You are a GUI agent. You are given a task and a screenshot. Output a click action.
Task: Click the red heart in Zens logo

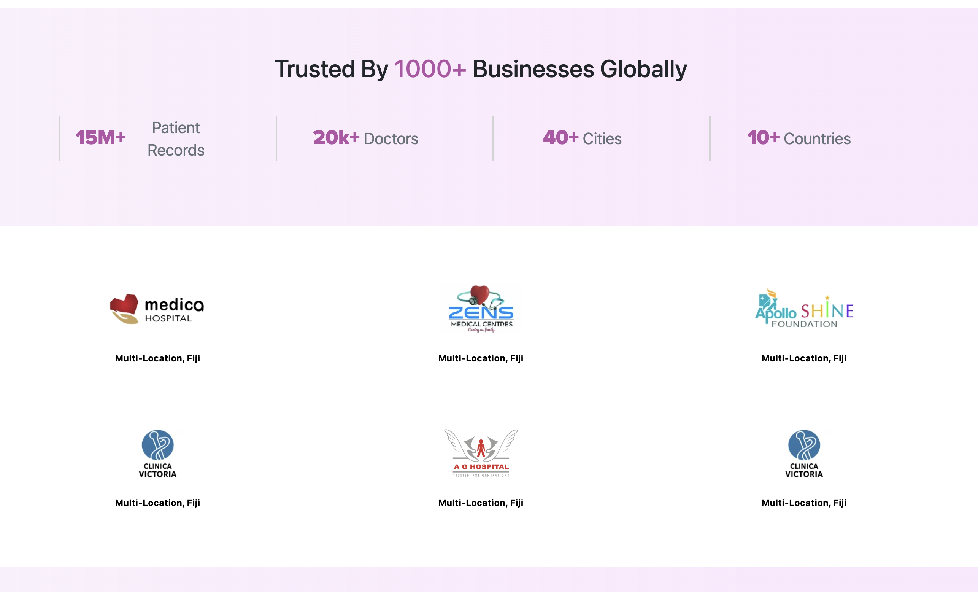480,293
